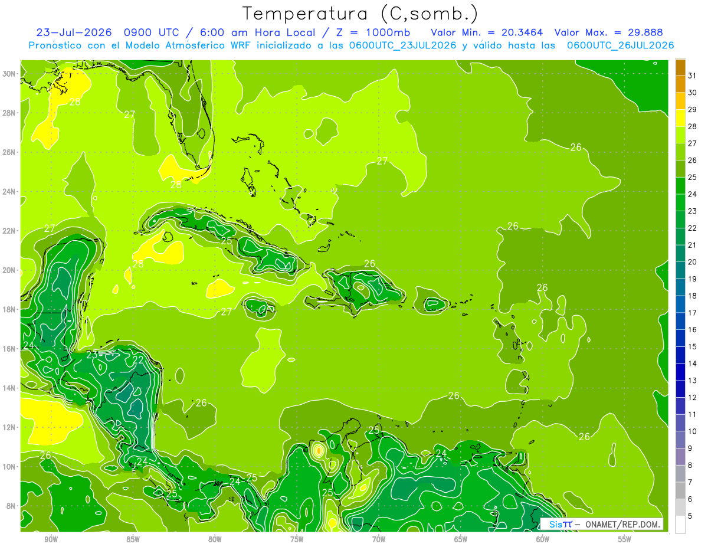
Task: Click the '7' label on the color bar
Action: (x=690, y=482)
